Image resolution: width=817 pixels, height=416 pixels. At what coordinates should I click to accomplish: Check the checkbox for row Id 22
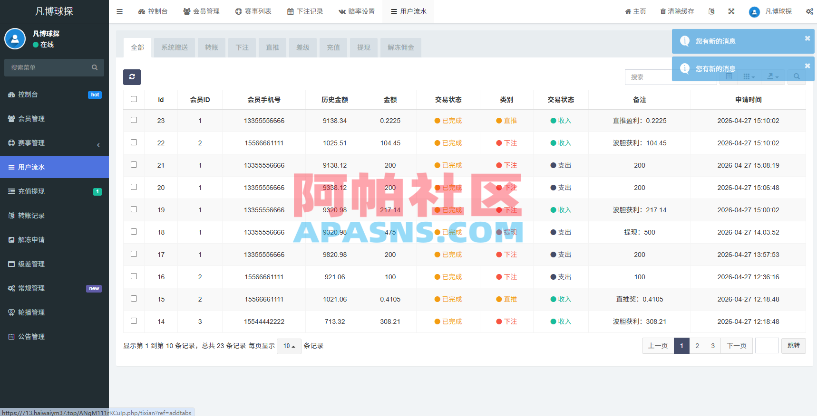coord(134,142)
